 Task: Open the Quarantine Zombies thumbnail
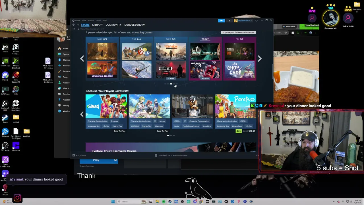171,70
